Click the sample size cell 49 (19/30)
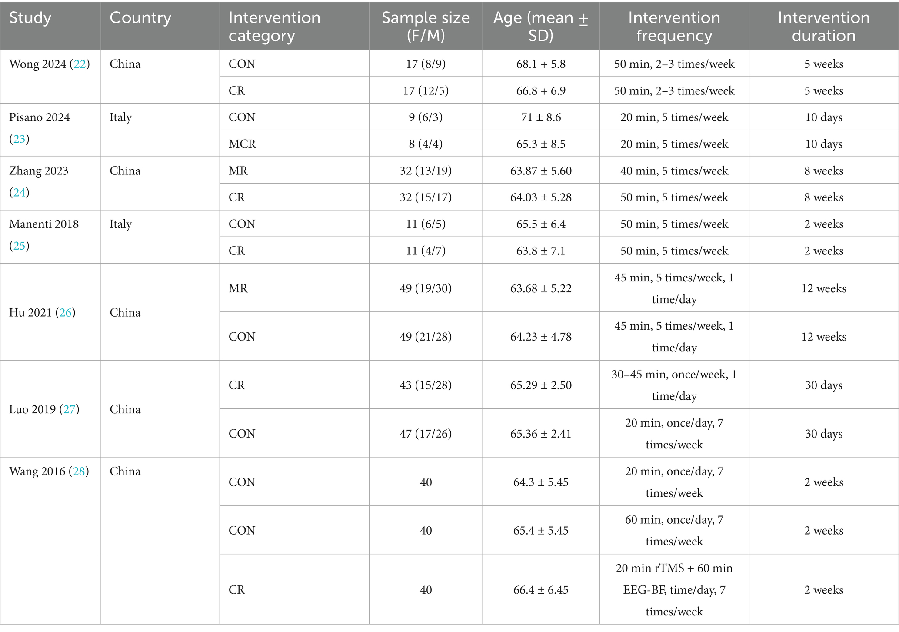Screen dimensions: 899x632 [426, 289]
